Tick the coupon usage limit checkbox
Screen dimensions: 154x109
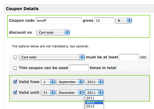[x=15, y=68]
